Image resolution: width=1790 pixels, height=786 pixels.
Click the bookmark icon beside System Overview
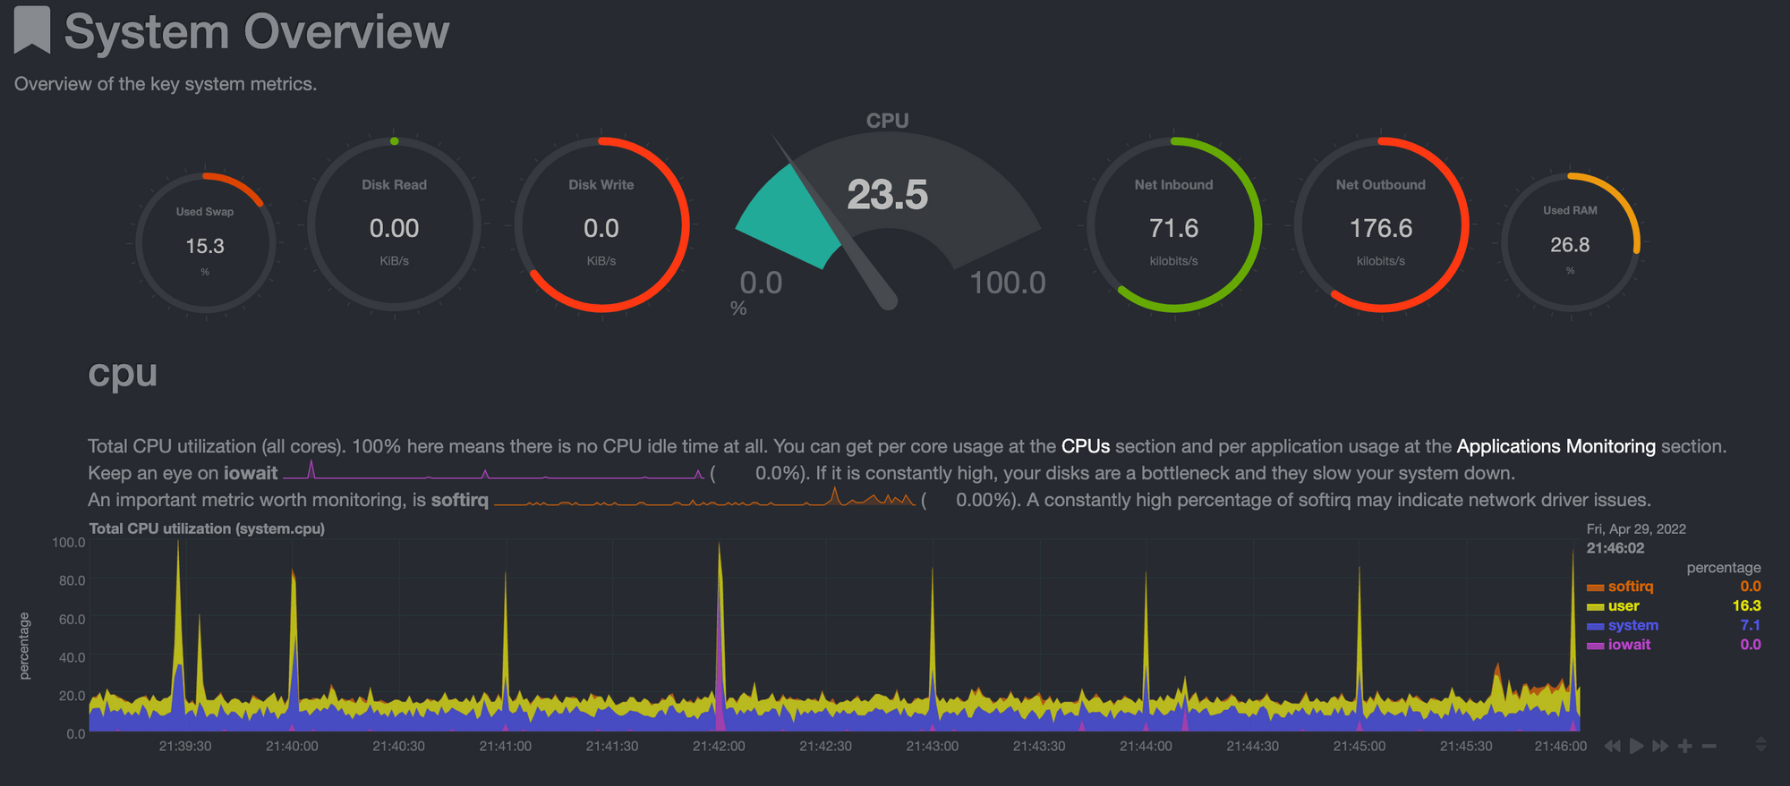tap(32, 30)
